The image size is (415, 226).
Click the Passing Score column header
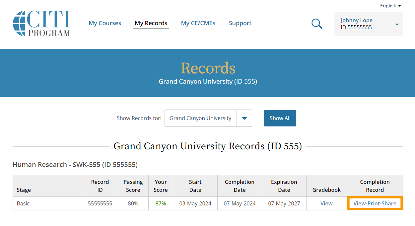(x=133, y=186)
